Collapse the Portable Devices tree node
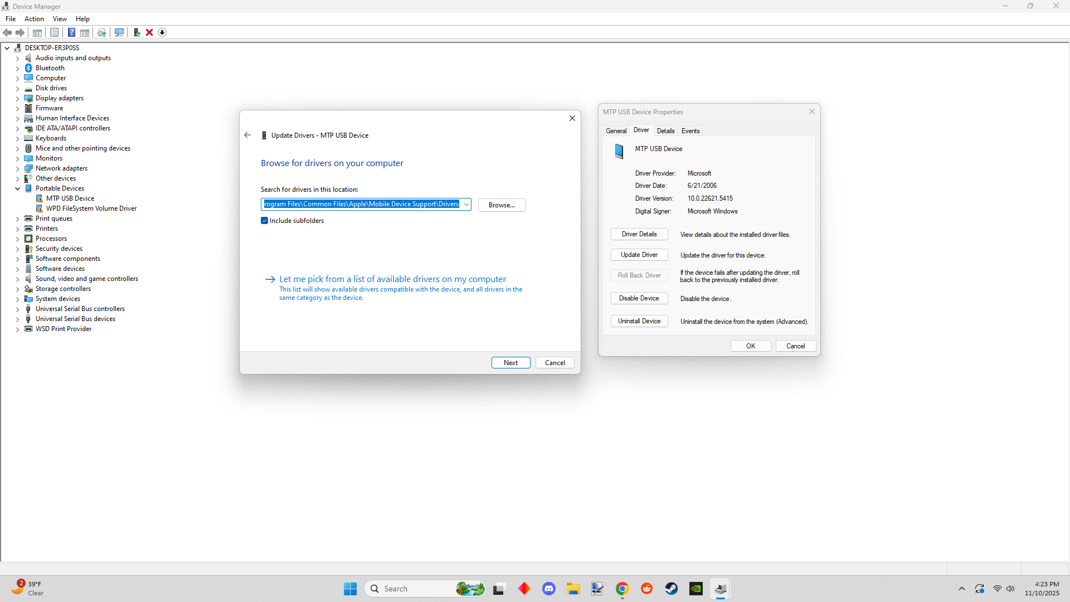Viewport: 1070px width, 602px height. pos(18,188)
